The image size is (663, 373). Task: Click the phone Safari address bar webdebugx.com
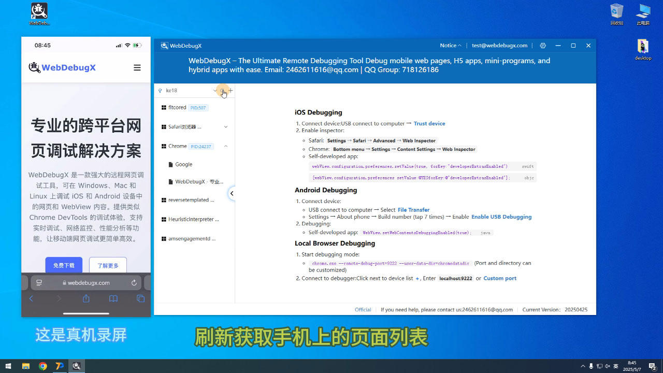coord(86,283)
